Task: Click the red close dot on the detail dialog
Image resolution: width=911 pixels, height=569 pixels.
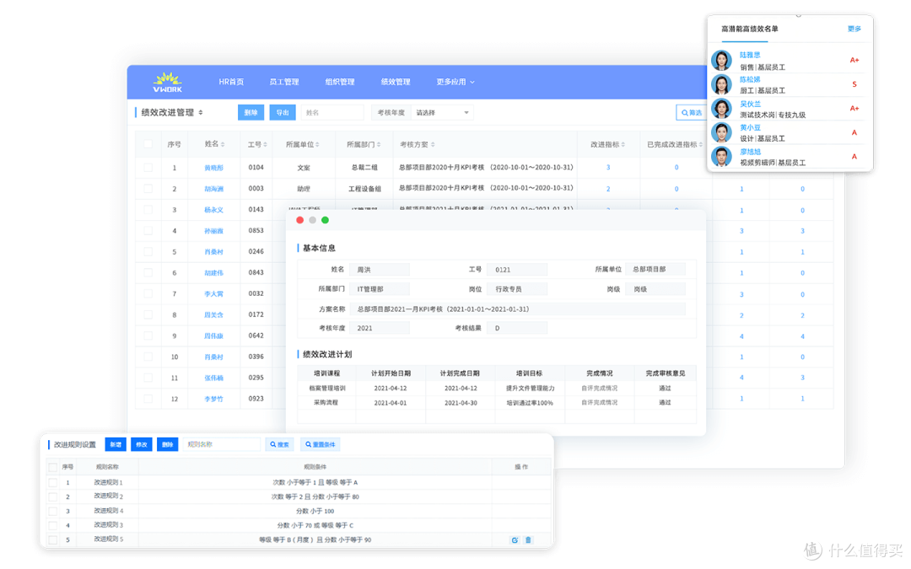Action: 299,220
